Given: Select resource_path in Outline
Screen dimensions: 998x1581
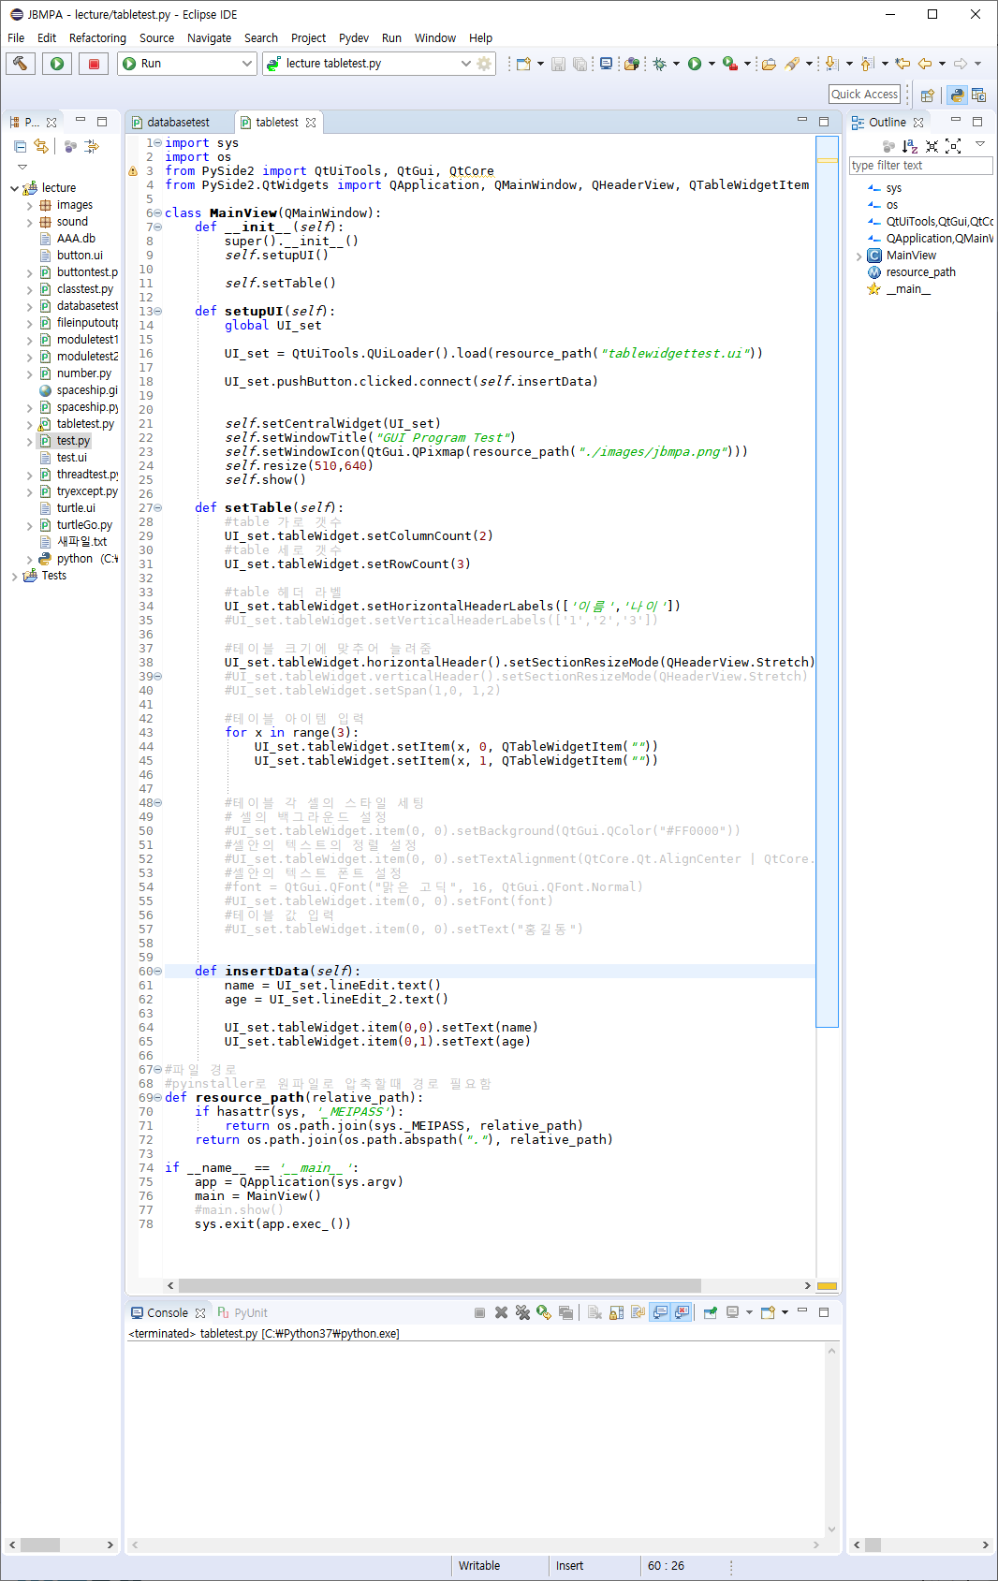Looking at the screenshot, I should pos(921,272).
